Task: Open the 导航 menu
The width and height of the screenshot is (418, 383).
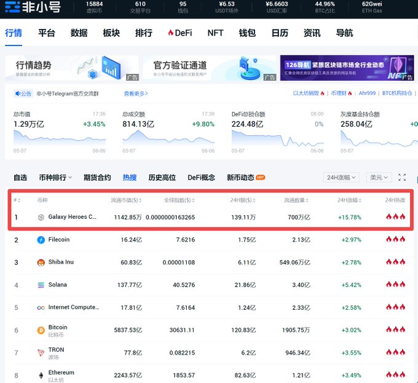Action: (344, 33)
